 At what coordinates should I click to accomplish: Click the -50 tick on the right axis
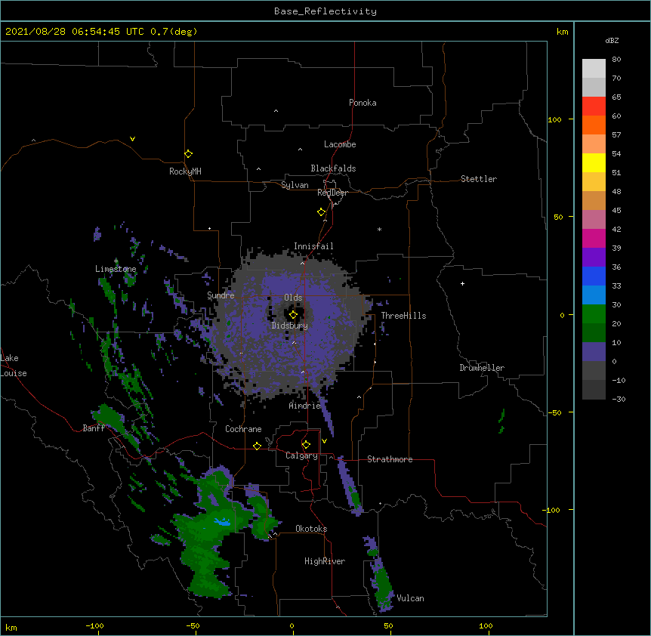[x=554, y=412]
